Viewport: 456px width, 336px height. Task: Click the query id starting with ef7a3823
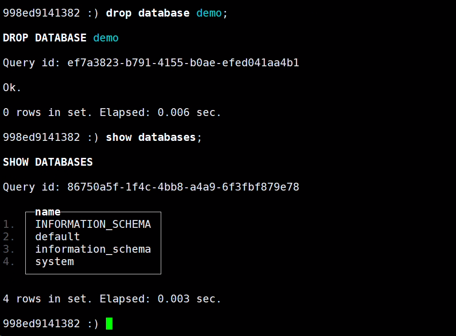click(183, 63)
